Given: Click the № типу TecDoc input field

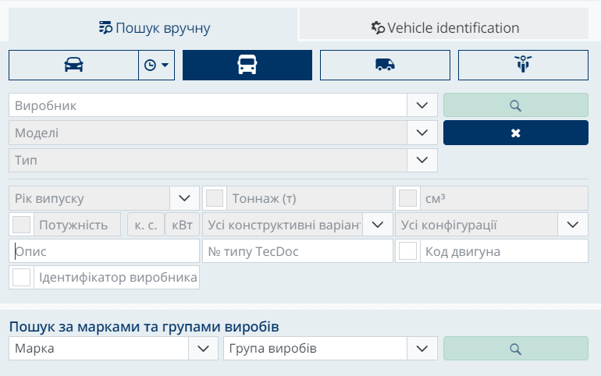Looking at the screenshot, I should coord(297,251).
